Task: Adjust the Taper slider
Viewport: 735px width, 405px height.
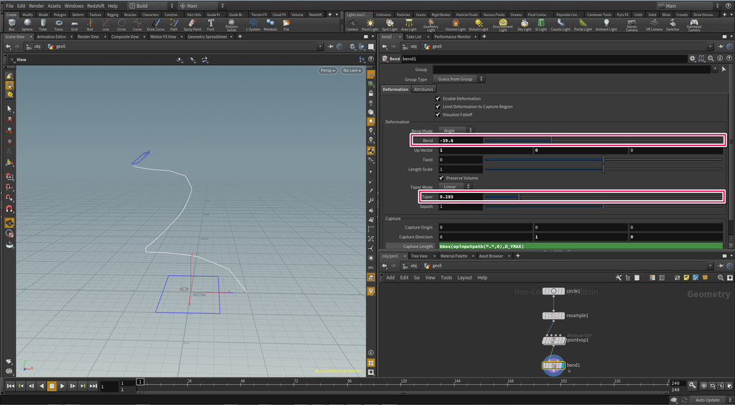Action: (x=603, y=196)
